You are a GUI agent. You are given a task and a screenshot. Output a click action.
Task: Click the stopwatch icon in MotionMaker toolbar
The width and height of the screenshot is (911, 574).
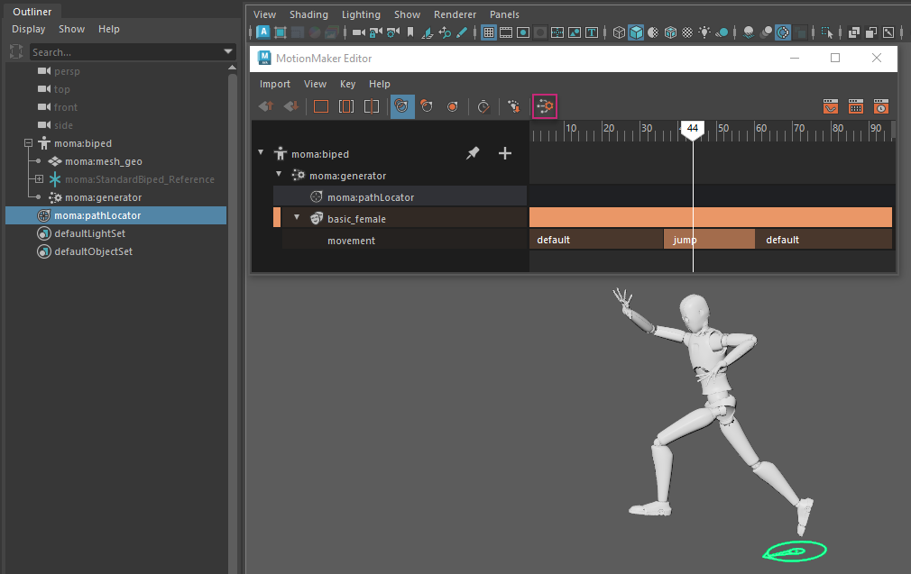[483, 106]
